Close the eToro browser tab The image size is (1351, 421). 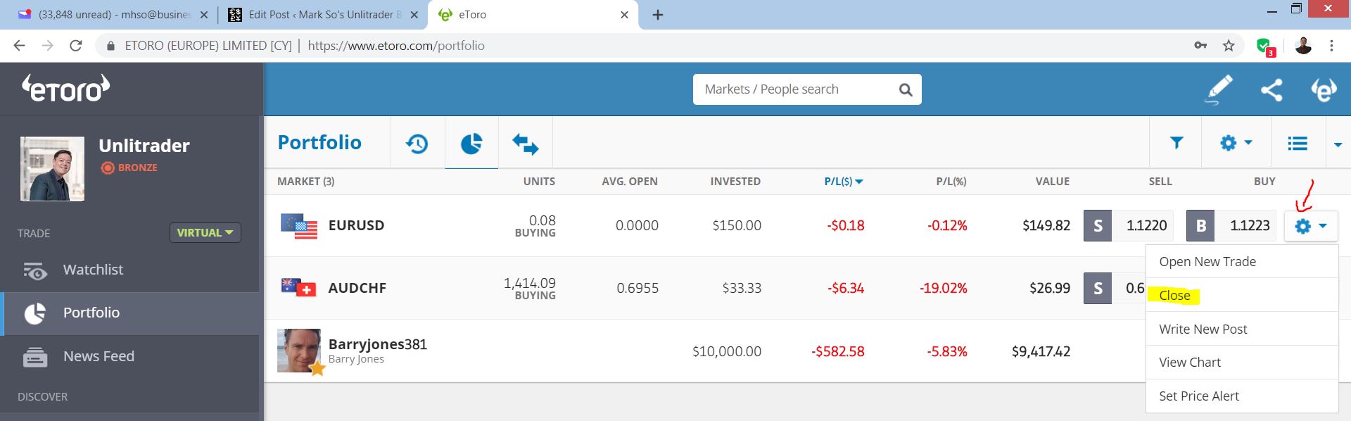coord(624,15)
